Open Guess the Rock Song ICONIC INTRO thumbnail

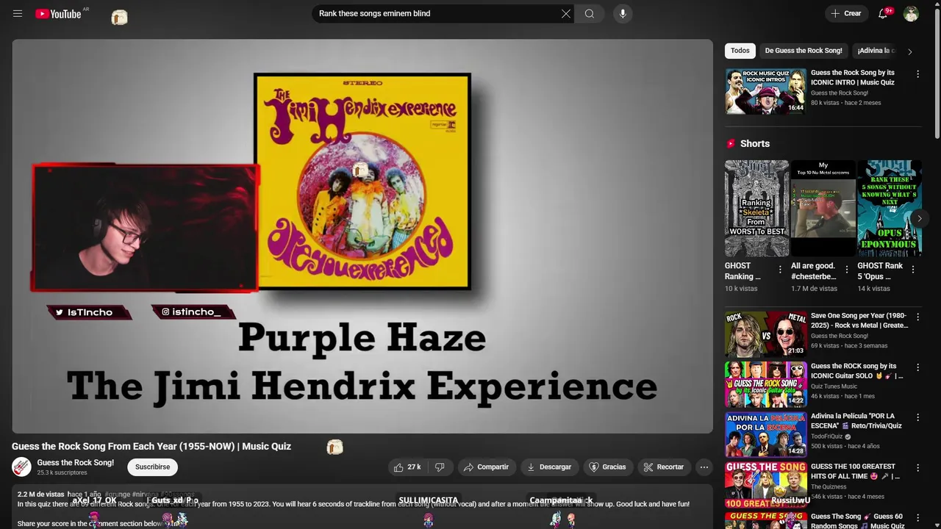pyautogui.click(x=766, y=91)
